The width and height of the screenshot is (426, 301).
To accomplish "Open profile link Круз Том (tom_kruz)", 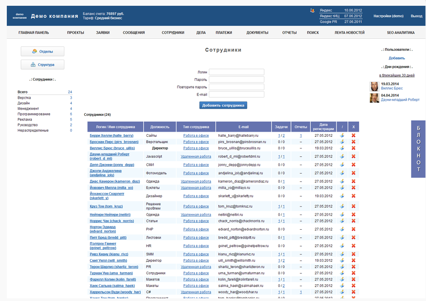I will (x=106, y=206).
